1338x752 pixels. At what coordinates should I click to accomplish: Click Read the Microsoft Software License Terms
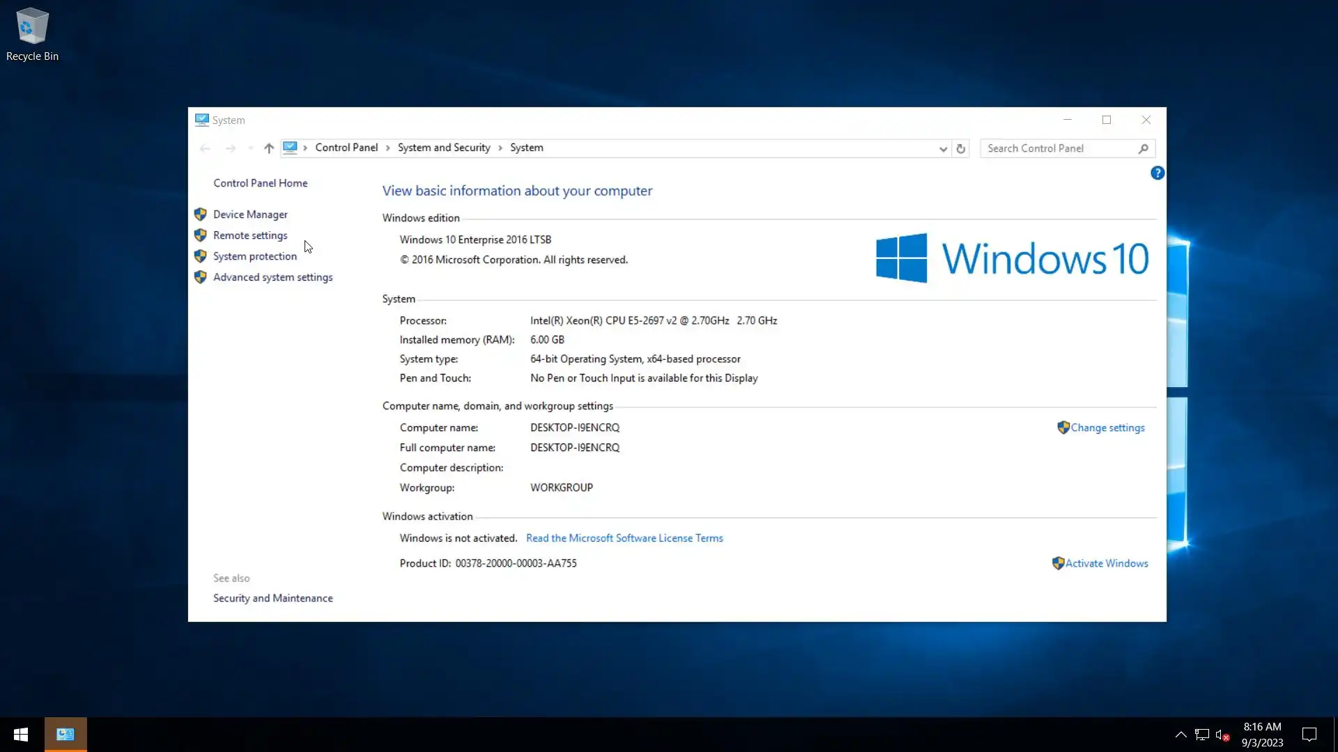624,538
